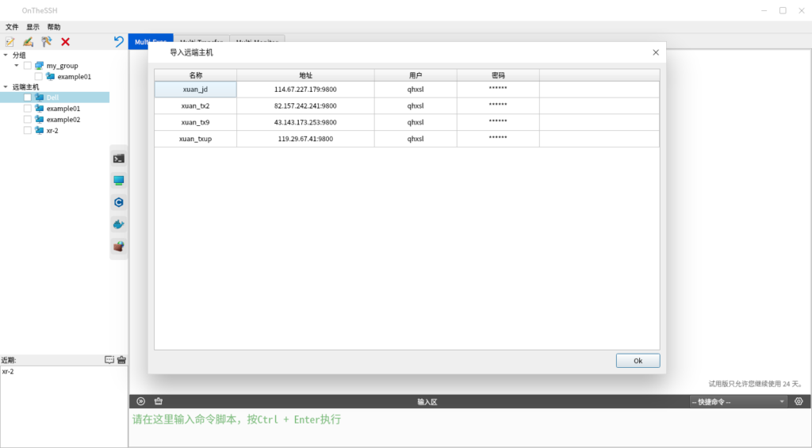Screen dimensions: 812x448
Task: Check the box for example02 host
Action: click(x=28, y=120)
